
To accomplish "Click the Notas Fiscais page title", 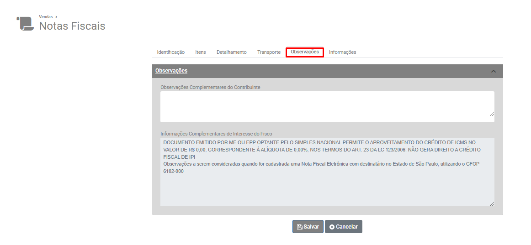I will point(72,26).
